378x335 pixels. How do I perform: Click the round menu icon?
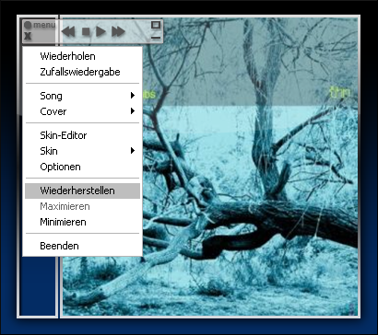pyautogui.click(x=28, y=25)
